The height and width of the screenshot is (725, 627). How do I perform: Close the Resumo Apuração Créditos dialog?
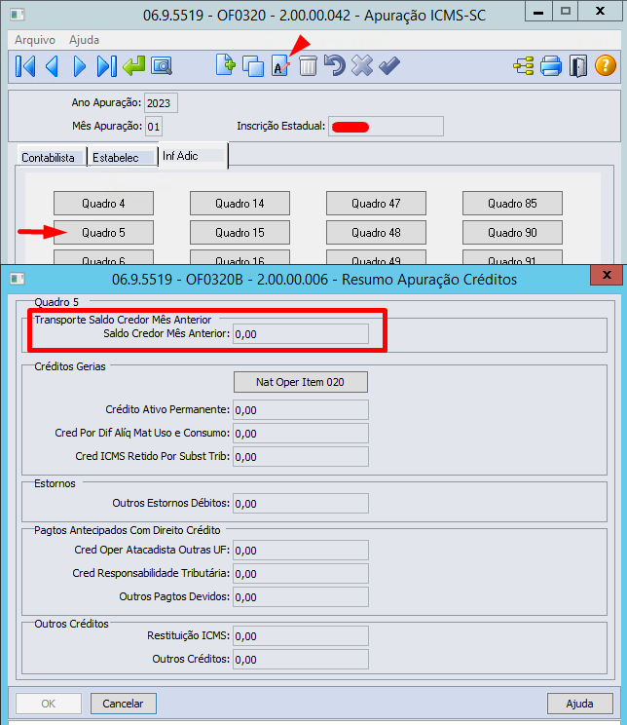point(606,276)
